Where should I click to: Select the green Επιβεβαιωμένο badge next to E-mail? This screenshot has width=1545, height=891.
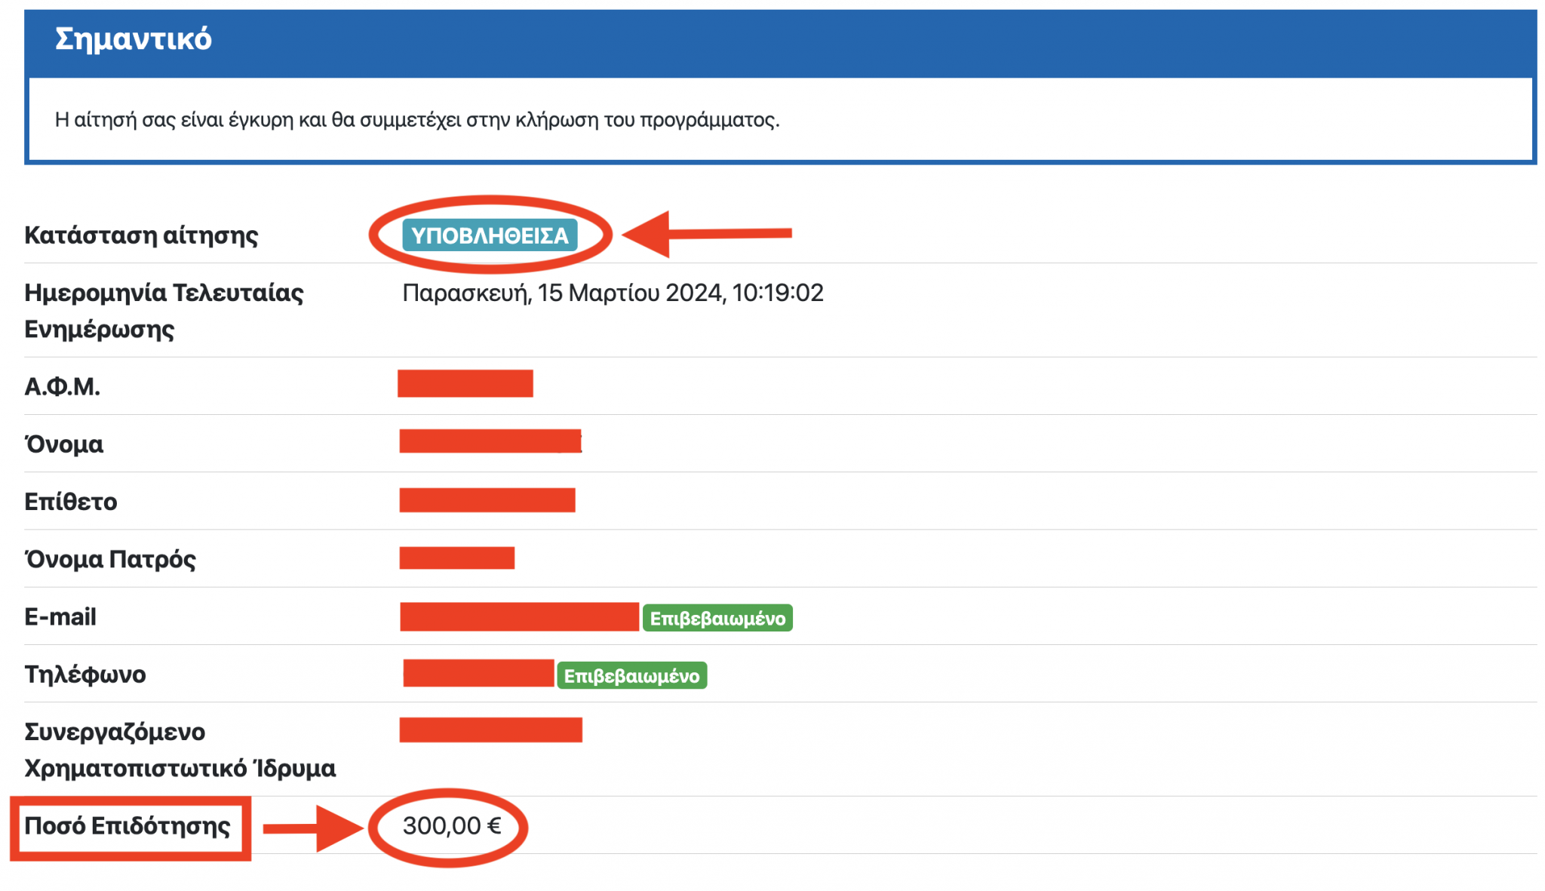(x=718, y=619)
